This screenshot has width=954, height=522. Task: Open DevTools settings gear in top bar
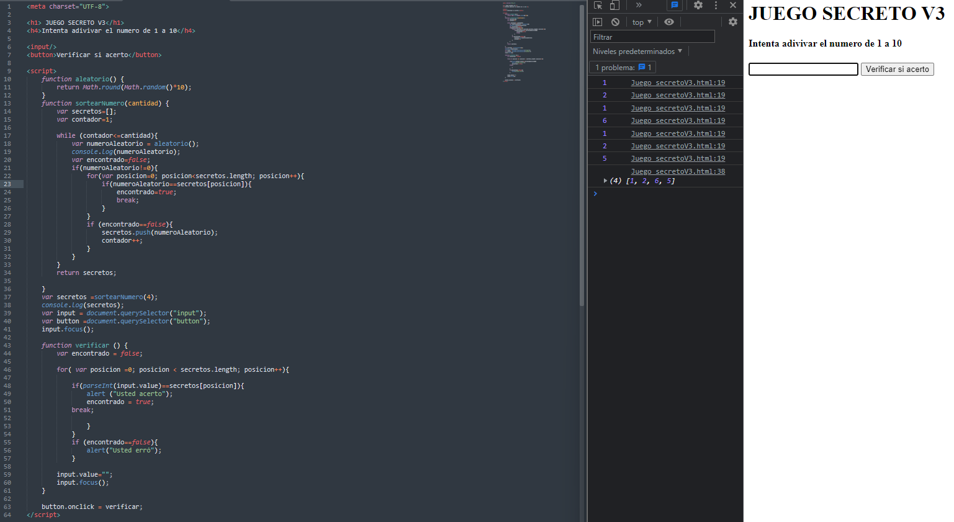[698, 5]
